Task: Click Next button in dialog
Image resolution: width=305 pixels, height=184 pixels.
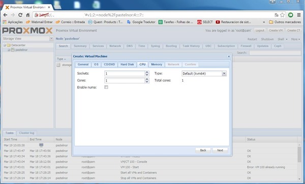Action: 220,150
